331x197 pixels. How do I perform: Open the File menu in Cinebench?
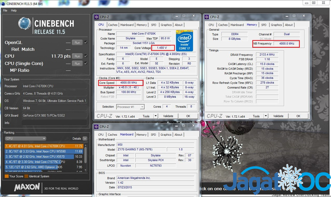(x=5, y=10)
